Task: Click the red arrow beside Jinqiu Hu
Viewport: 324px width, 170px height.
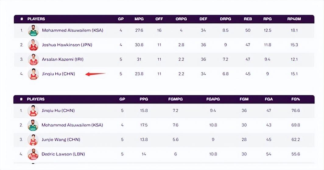Action: pos(95,74)
